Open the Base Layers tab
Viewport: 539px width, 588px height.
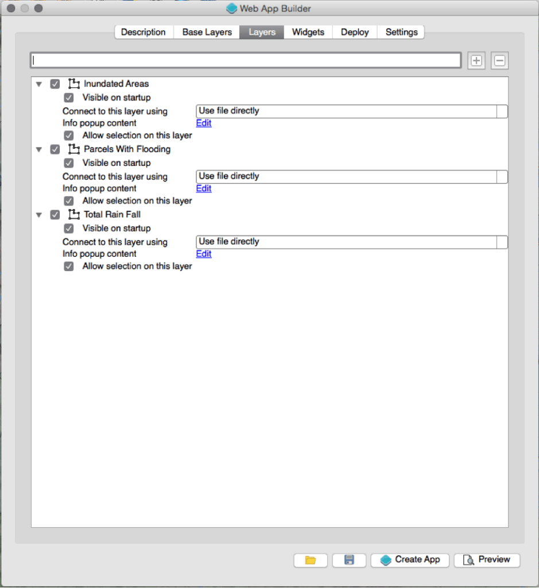coord(207,32)
